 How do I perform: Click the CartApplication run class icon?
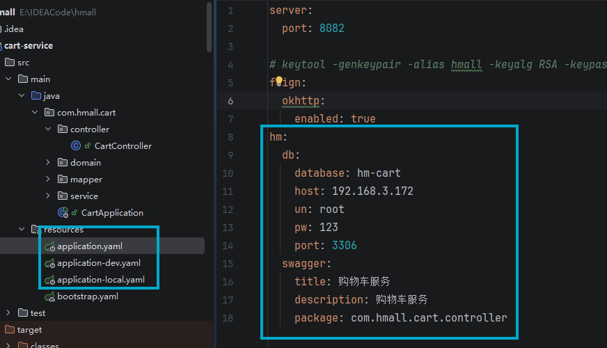click(x=63, y=212)
